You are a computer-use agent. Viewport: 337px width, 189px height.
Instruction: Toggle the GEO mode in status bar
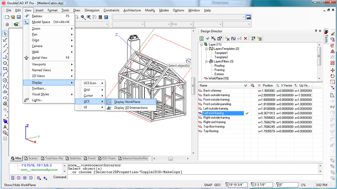point(217,185)
